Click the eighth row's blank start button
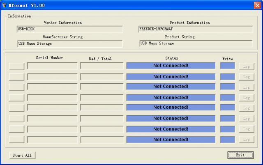Viewport: 263px width, 165px height. [16, 140]
